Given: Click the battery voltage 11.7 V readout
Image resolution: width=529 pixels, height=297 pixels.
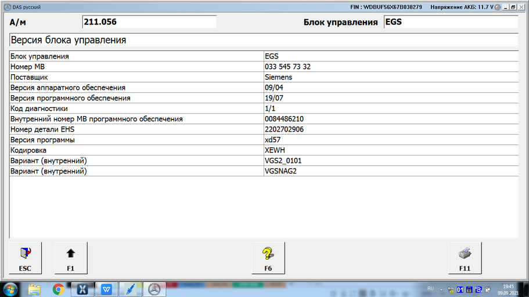Looking at the screenshot, I should (462, 7).
